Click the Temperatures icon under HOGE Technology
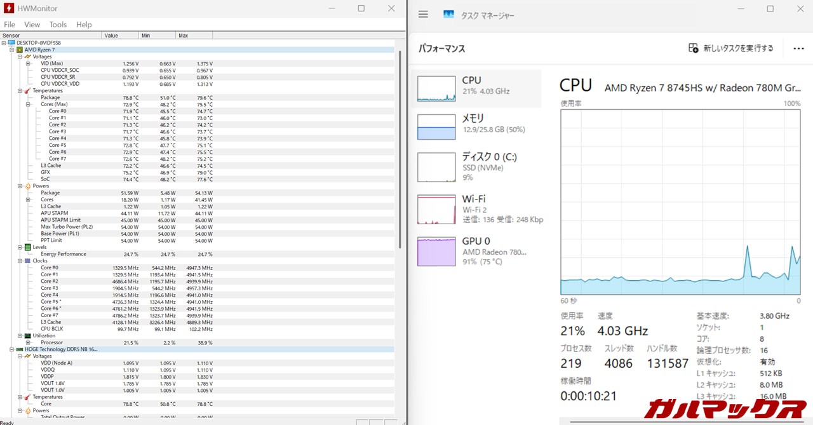The height and width of the screenshot is (425, 813). coord(27,397)
